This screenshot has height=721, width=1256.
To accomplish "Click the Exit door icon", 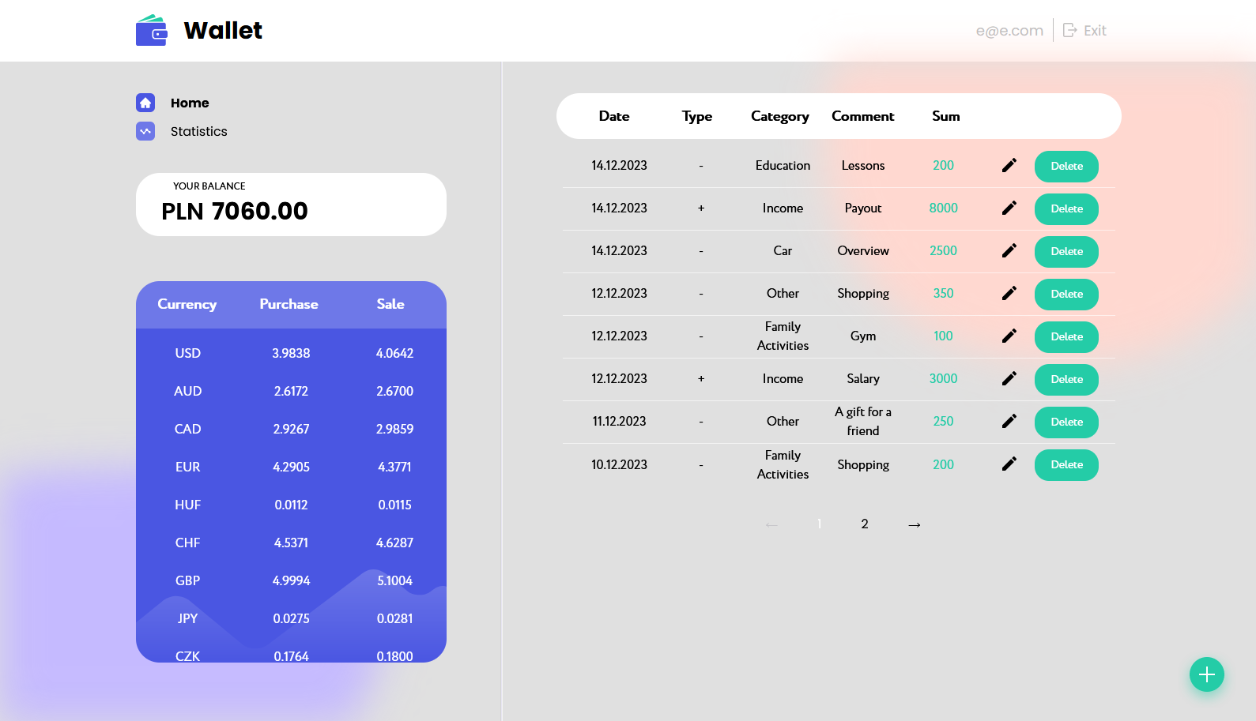I will pyautogui.click(x=1070, y=30).
